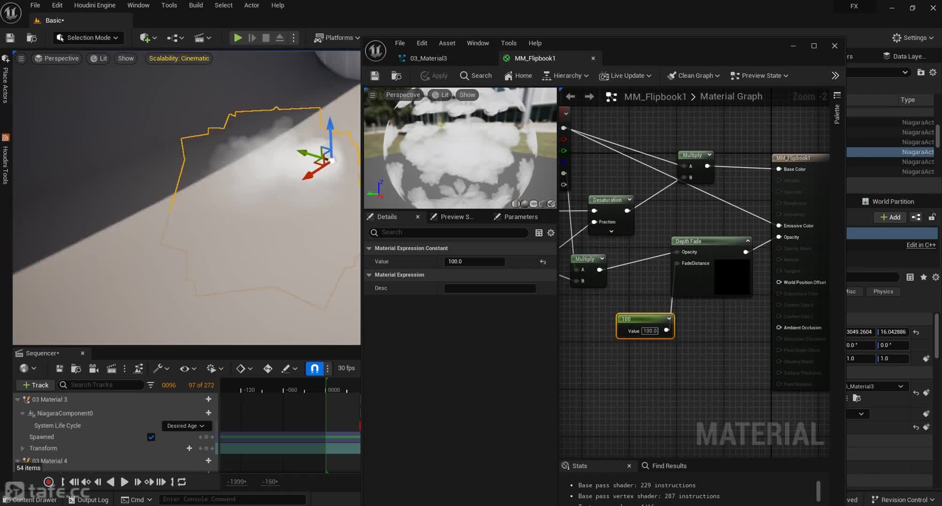Open the main viewport hamburger options menu
Image resolution: width=942 pixels, height=506 pixels.
coord(21,59)
